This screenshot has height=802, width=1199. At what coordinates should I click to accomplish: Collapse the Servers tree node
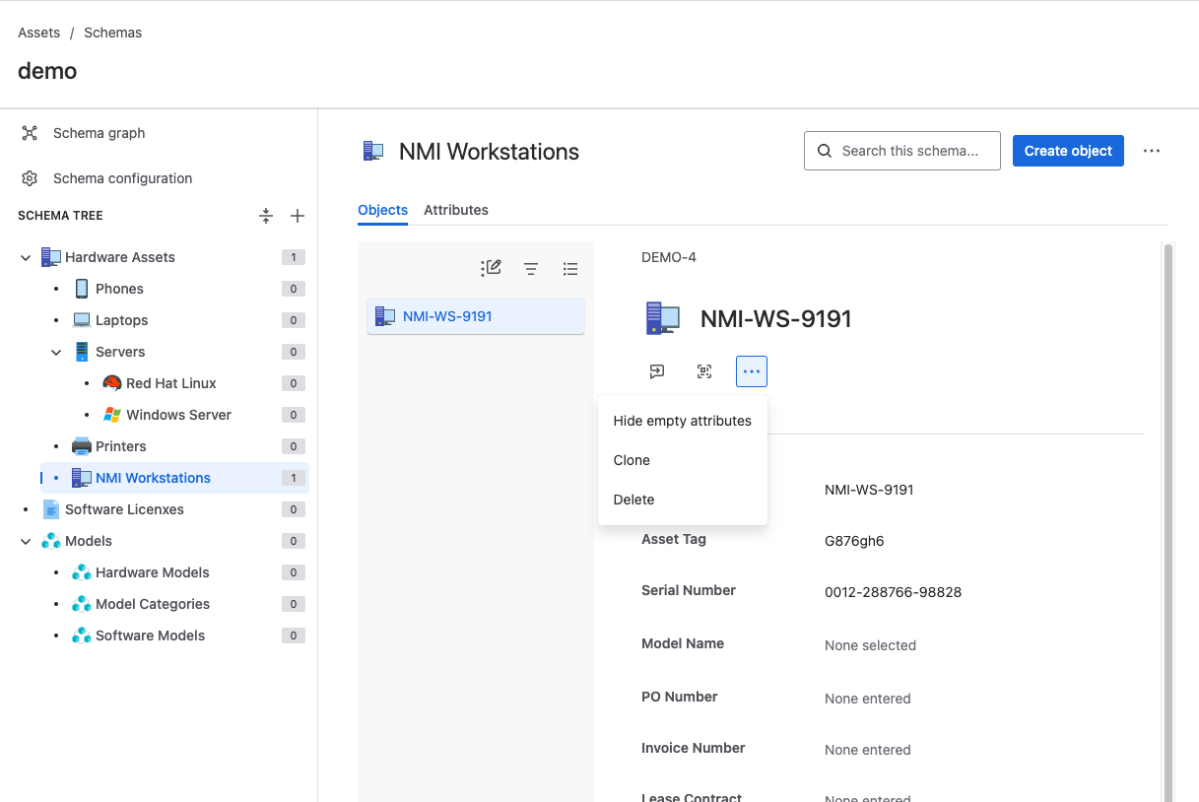(56, 352)
